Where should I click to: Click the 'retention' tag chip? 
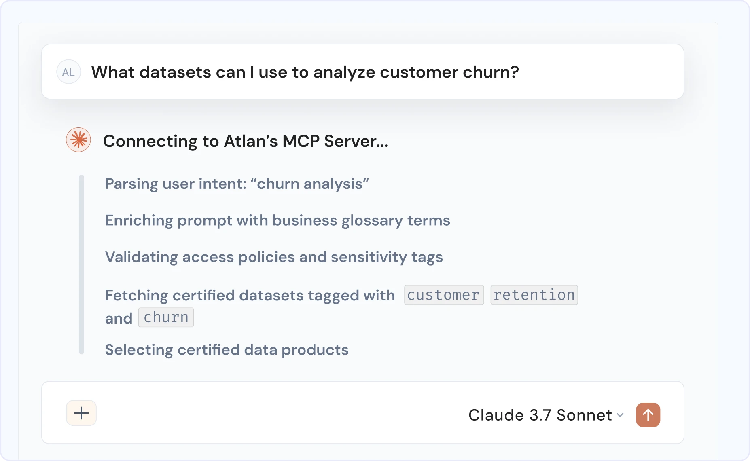click(x=534, y=295)
